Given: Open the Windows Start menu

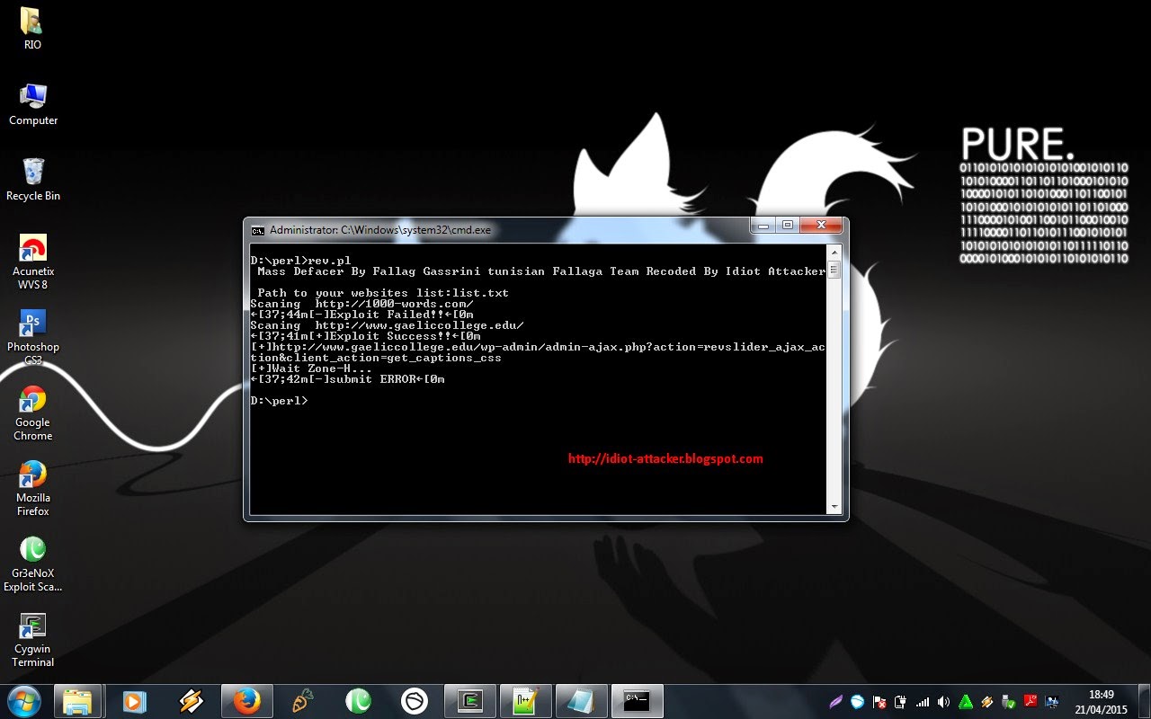Looking at the screenshot, I should point(23,700).
